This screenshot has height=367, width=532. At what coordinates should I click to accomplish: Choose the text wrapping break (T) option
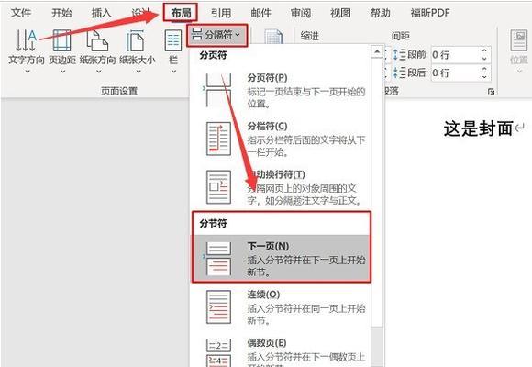(x=281, y=187)
